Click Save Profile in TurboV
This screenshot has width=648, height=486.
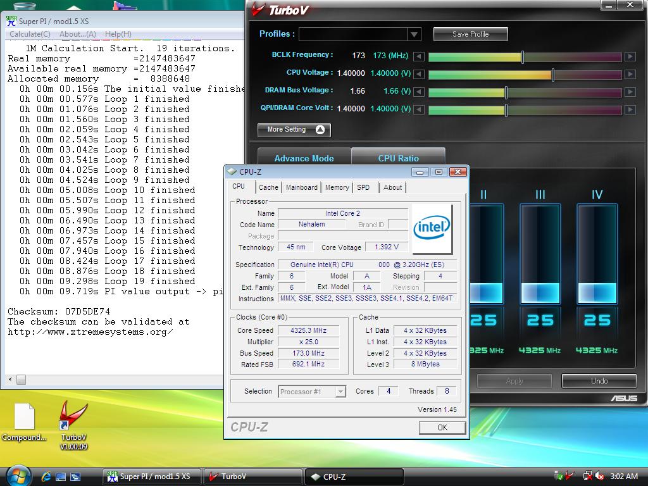(x=470, y=34)
